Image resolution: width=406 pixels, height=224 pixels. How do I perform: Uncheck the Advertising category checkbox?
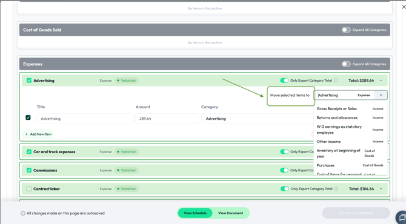pos(29,81)
